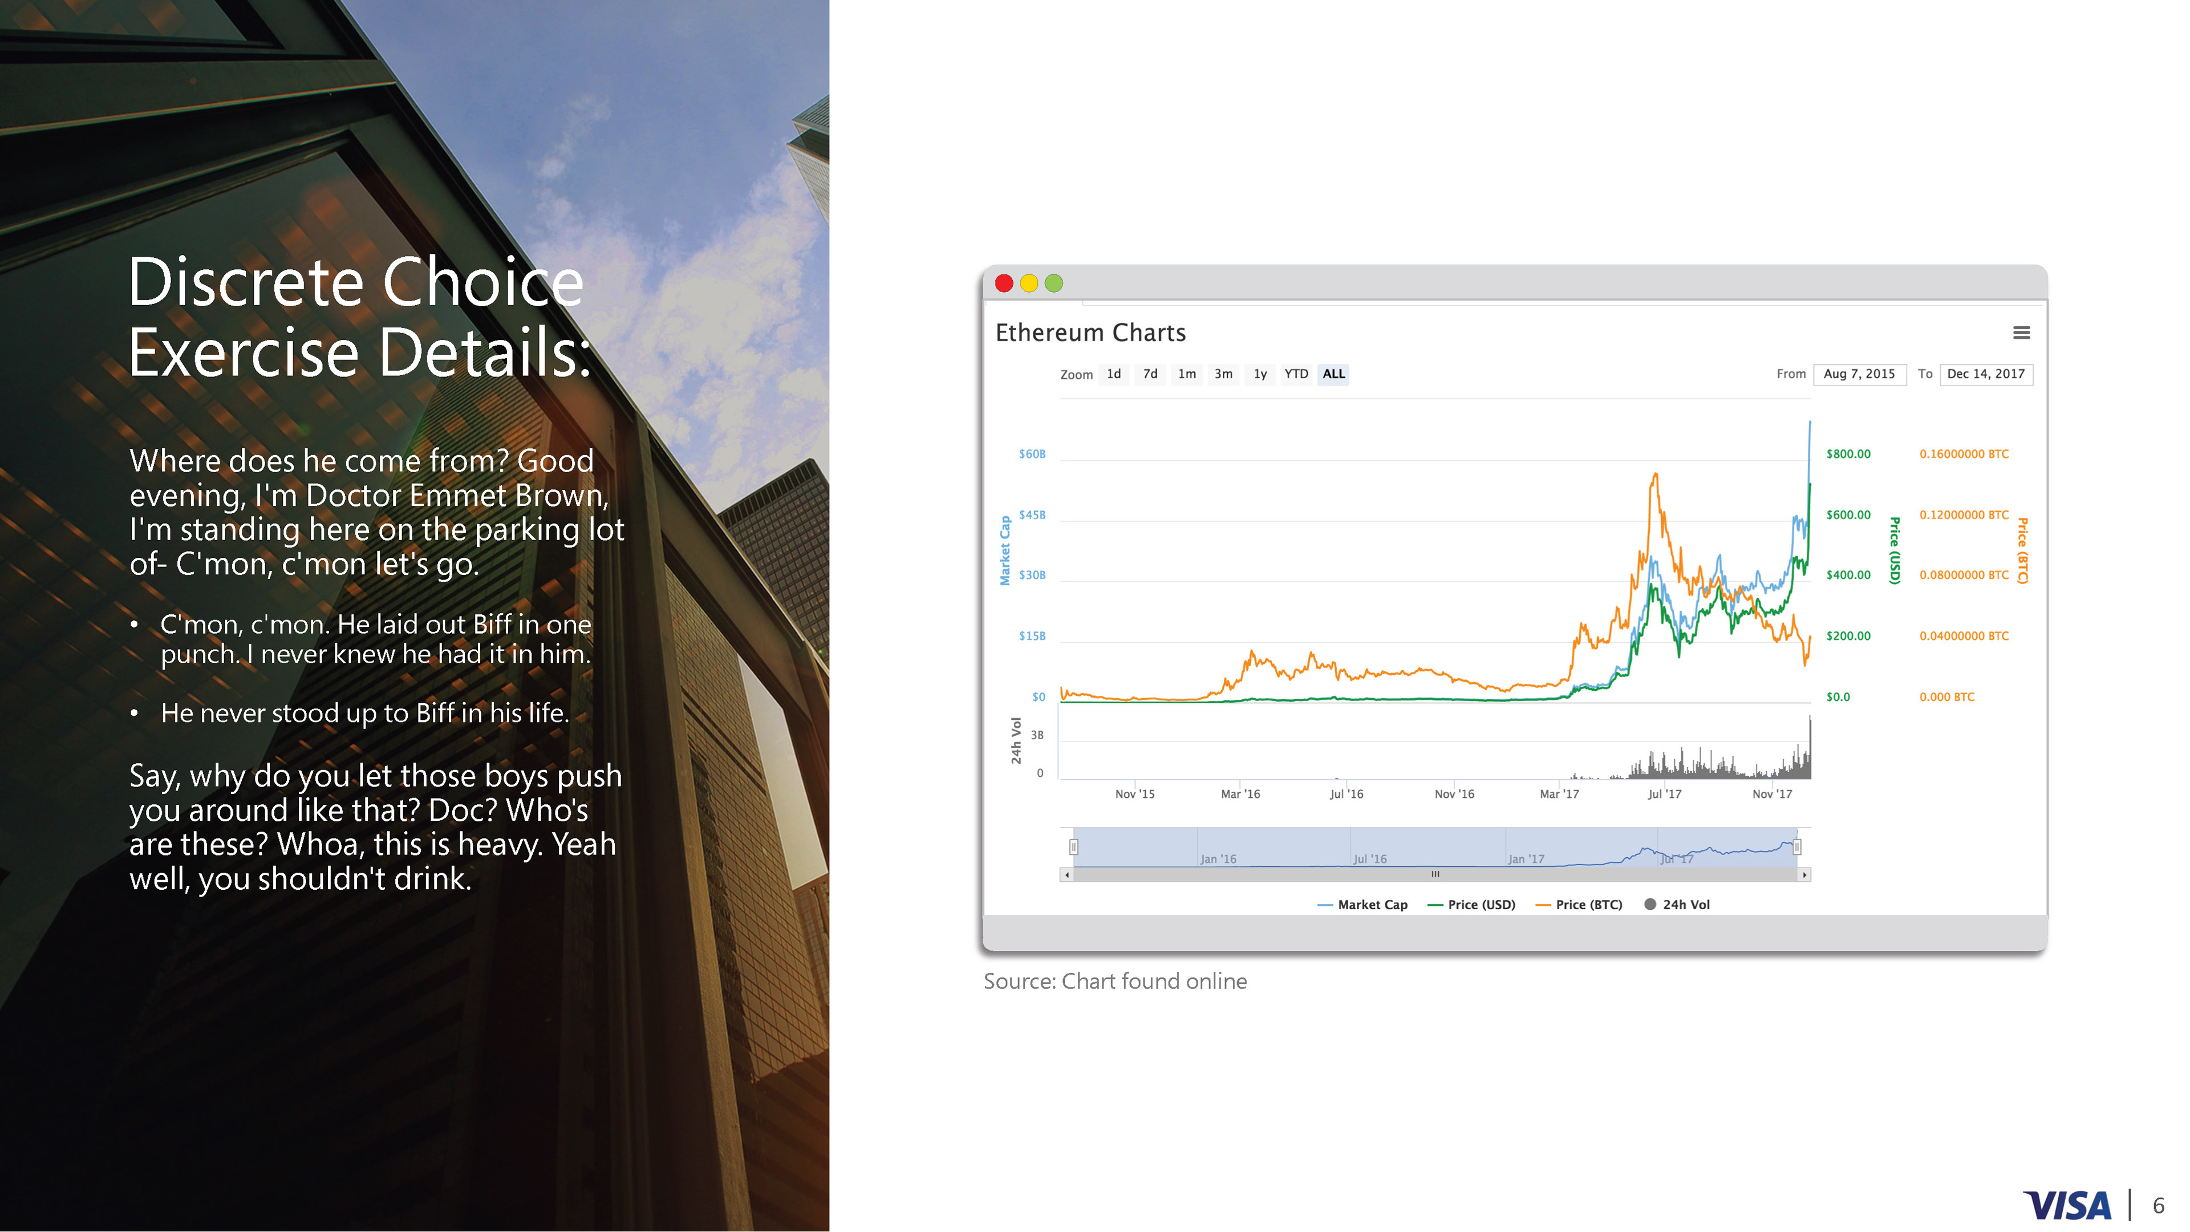Viewport: 2190px width, 1232px height.
Task: Set chart zoom to 1y
Action: [x=1260, y=374]
